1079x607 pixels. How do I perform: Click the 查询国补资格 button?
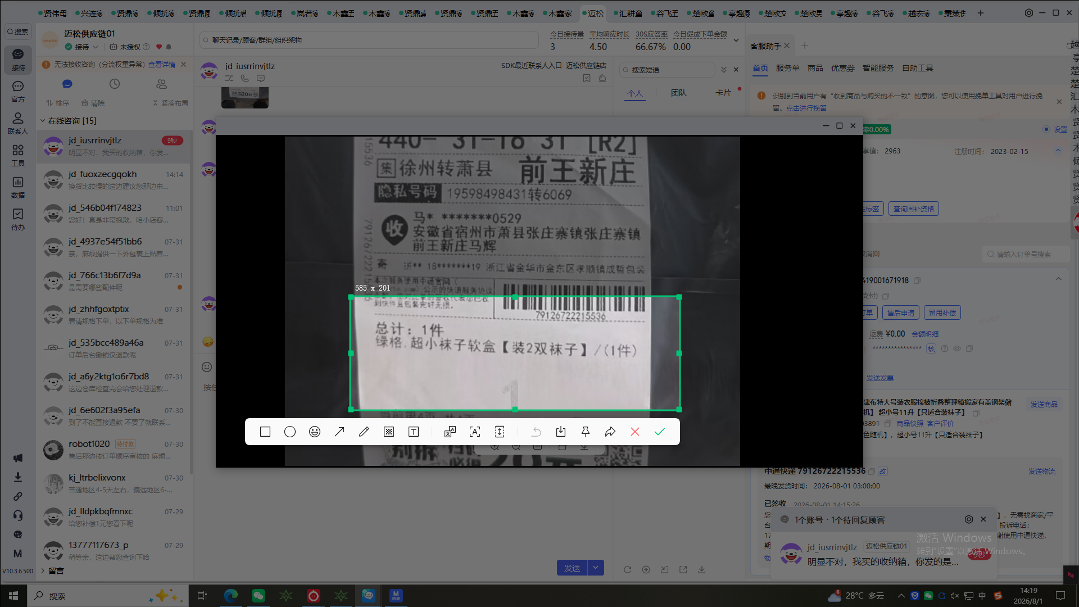click(914, 209)
